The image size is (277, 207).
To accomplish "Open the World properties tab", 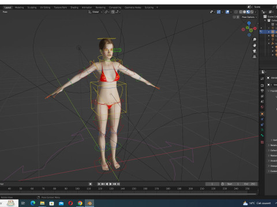I will 262,107.
